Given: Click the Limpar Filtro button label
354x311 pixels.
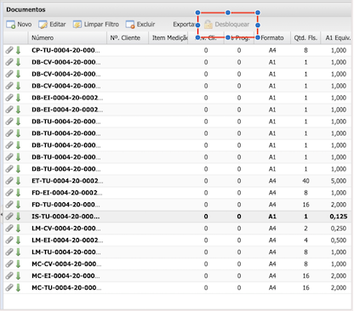Looking at the screenshot, I should pyautogui.click(x=101, y=25).
